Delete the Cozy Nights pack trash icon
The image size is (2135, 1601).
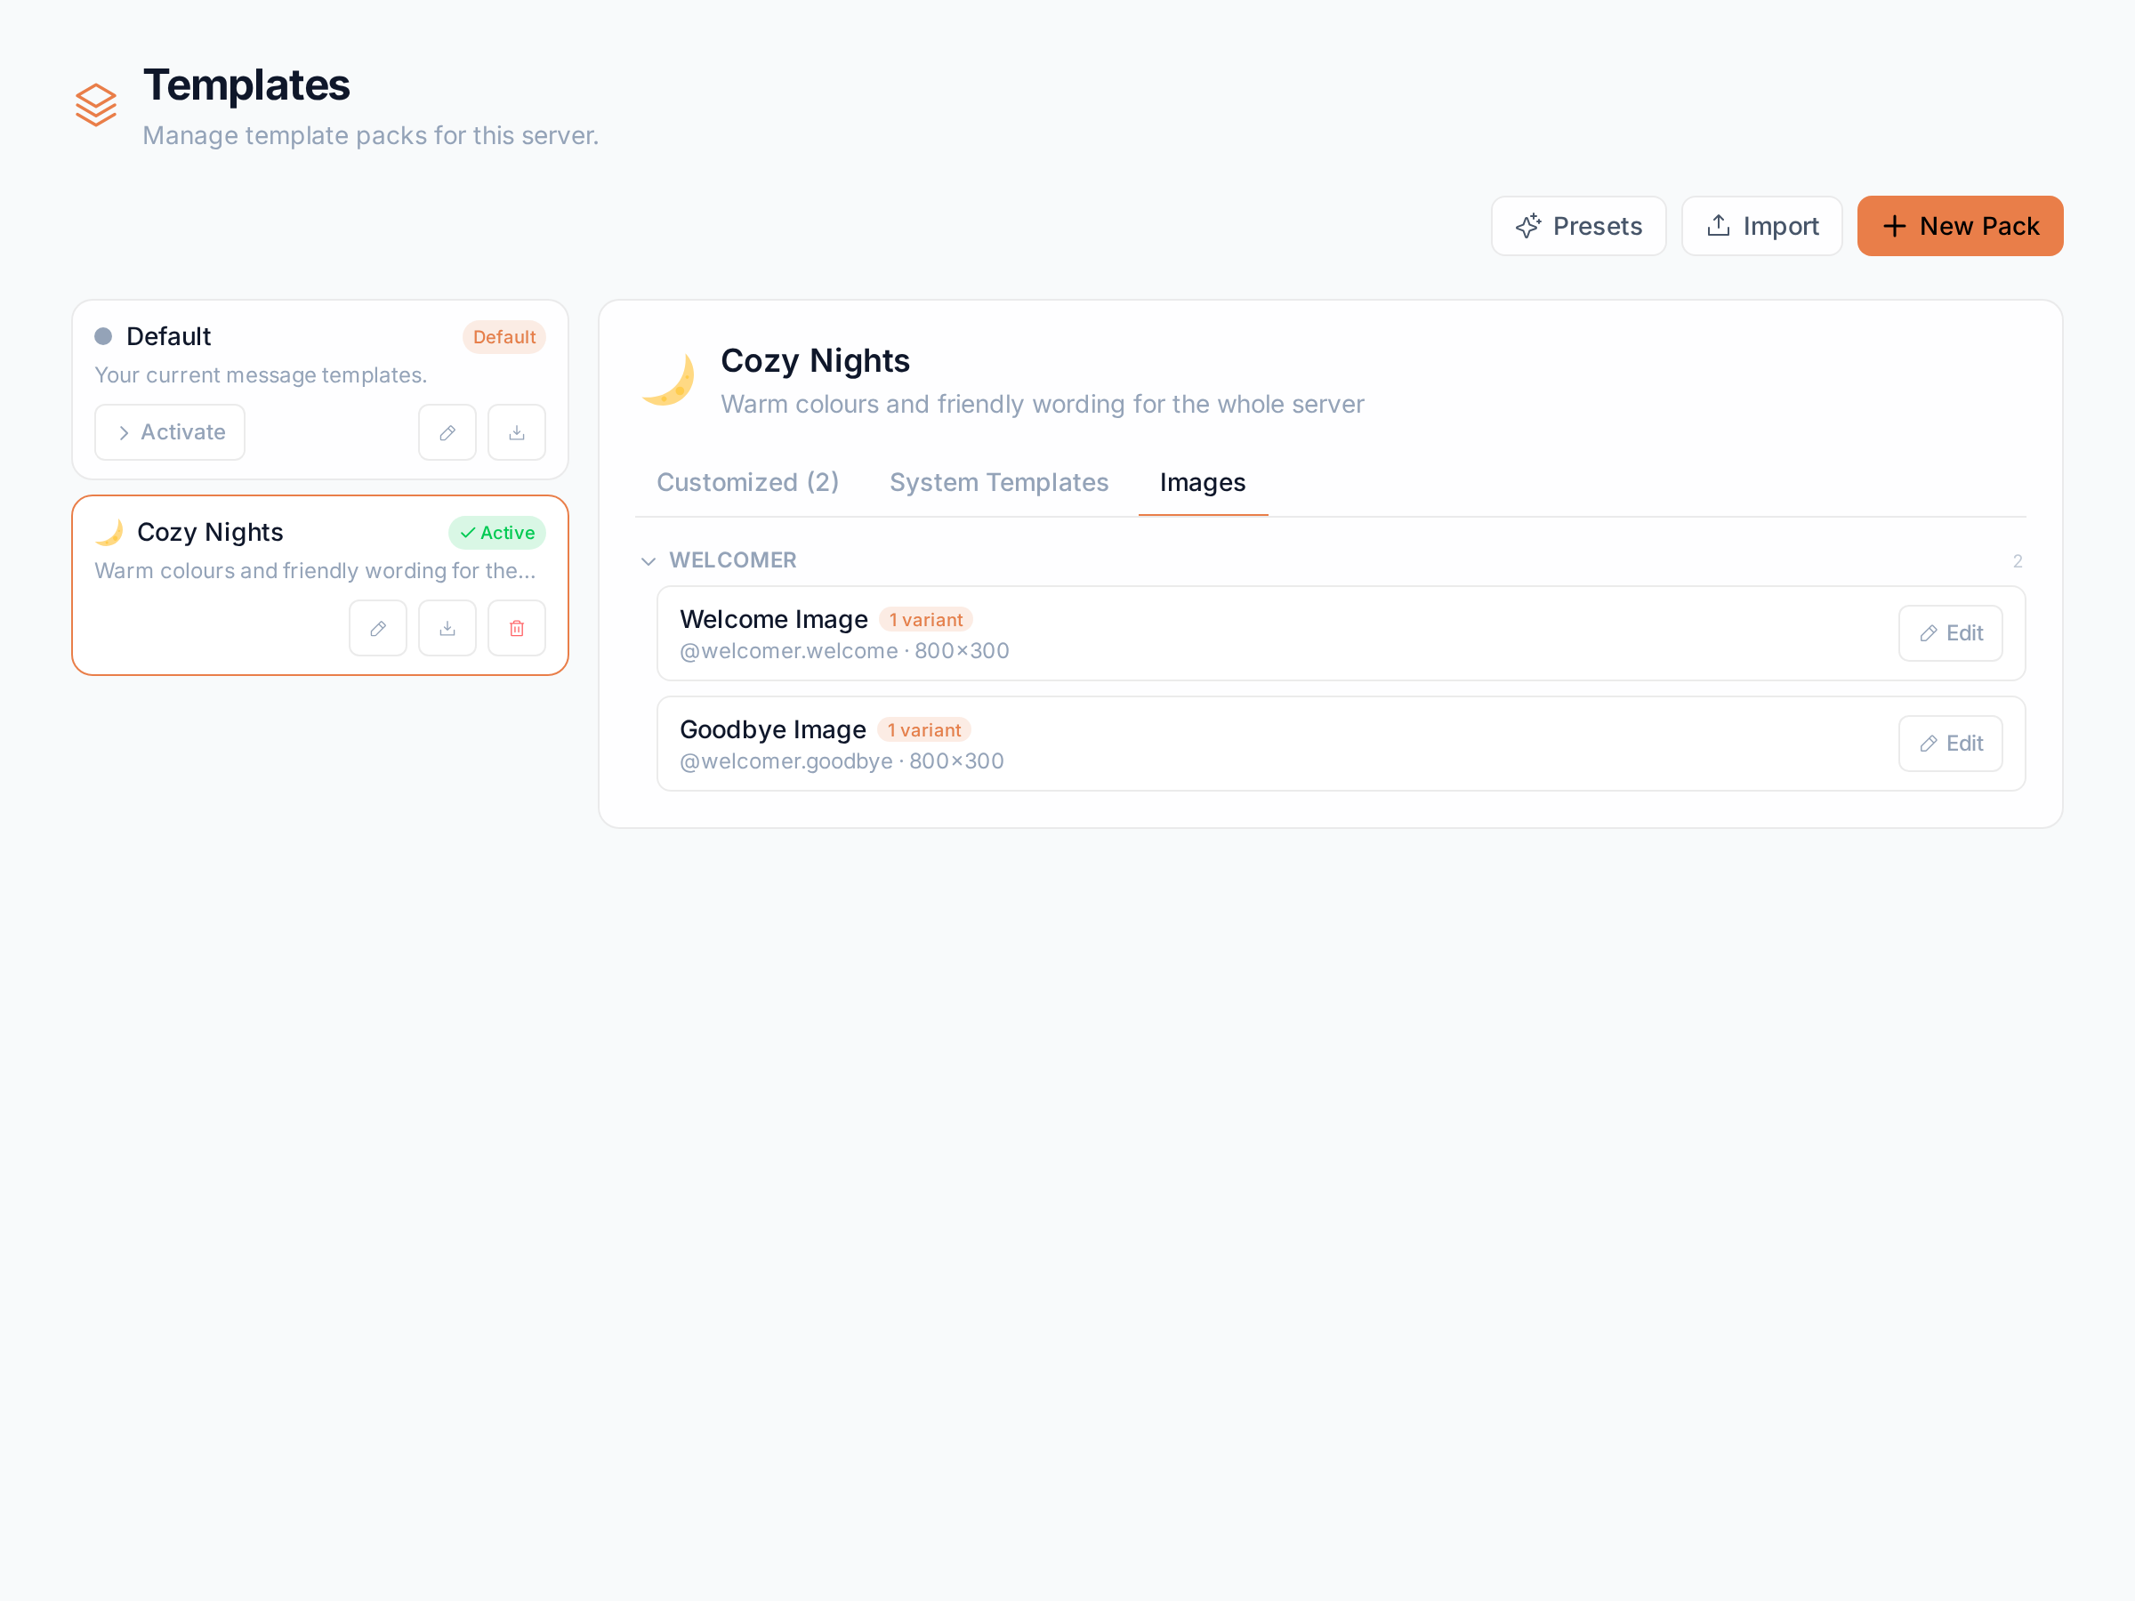[x=516, y=628]
